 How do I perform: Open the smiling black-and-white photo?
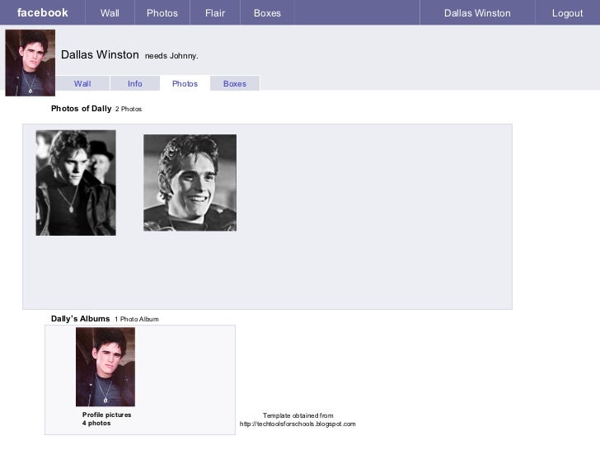coord(190,182)
